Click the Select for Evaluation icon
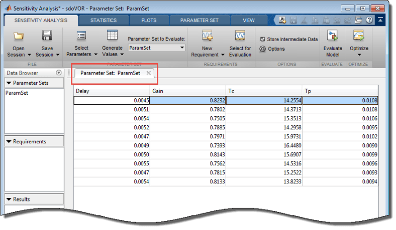The height and width of the screenshot is (230, 396). point(240,35)
